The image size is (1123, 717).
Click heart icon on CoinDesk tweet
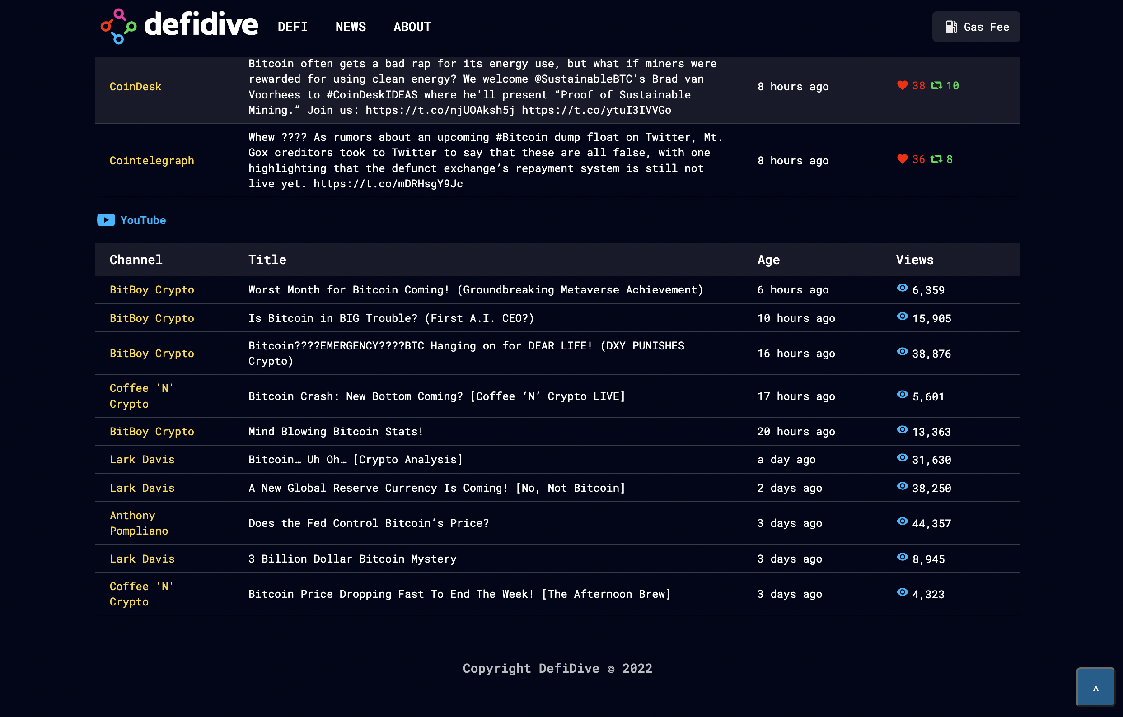(902, 85)
